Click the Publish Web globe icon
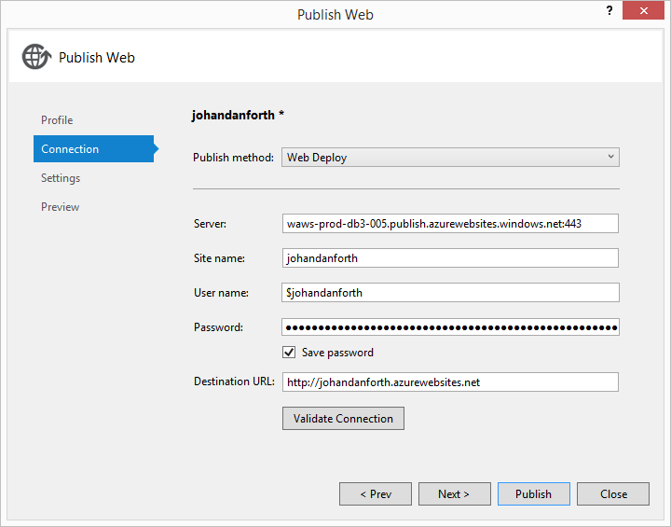Screen dimensions: 671x527 click(x=36, y=57)
